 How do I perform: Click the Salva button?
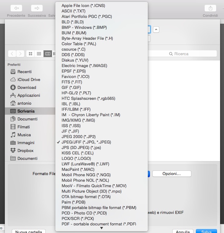coord(206,231)
